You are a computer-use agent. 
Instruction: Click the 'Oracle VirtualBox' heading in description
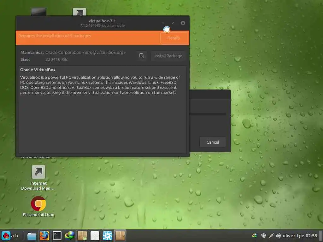click(x=38, y=70)
